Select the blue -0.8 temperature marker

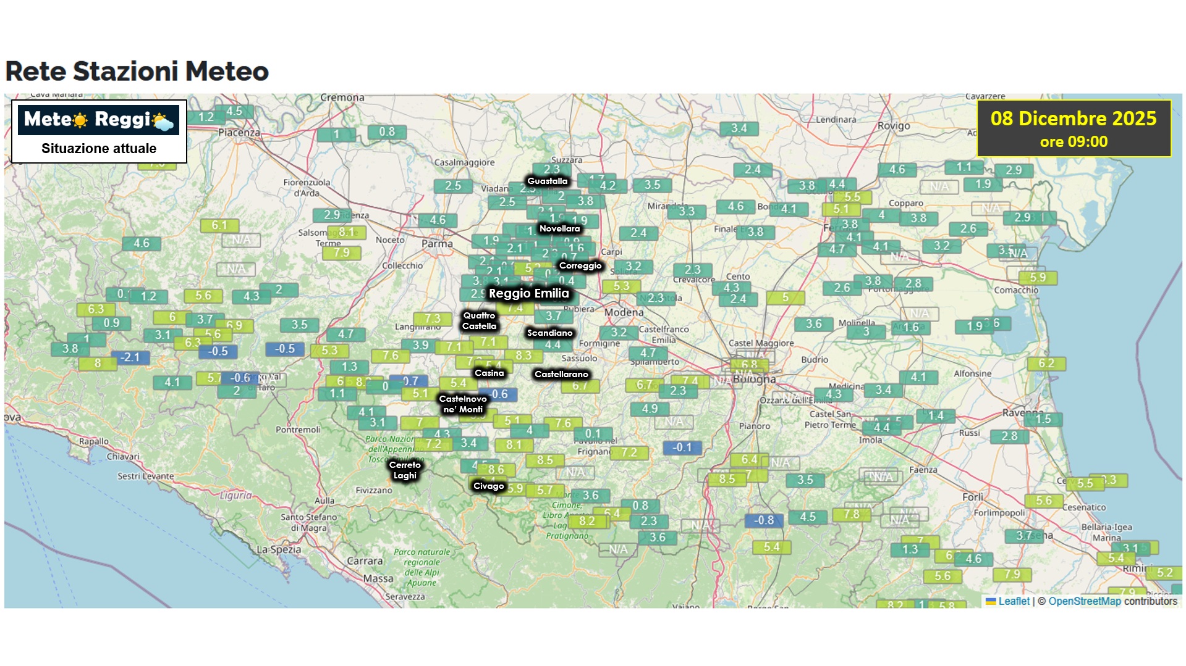coord(764,520)
